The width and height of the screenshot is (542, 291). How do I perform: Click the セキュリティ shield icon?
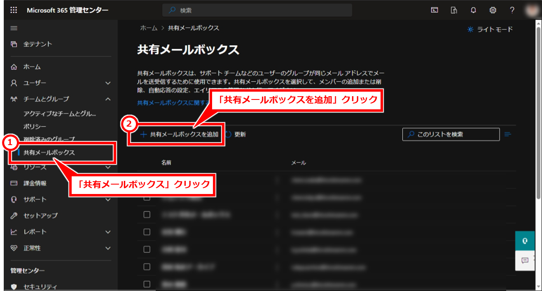[x=14, y=287]
